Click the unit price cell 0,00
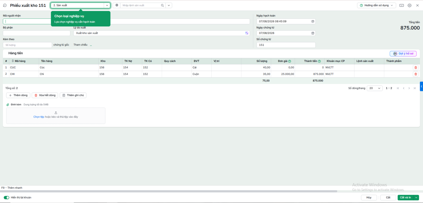The width and height of the screenshot is (423, 203). [x=283, y=68]
